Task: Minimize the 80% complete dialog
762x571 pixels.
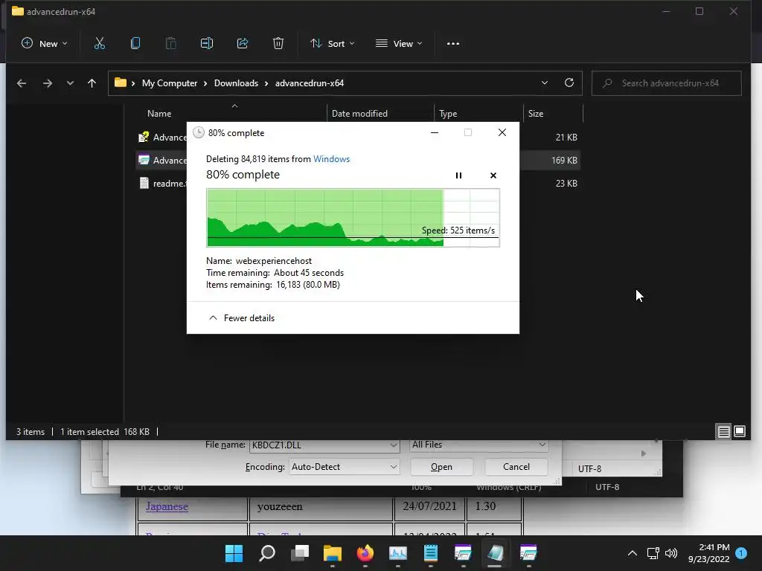Action: coord(435,132)
